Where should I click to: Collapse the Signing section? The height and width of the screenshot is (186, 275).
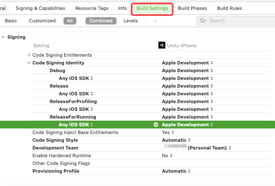click(3, 37)
